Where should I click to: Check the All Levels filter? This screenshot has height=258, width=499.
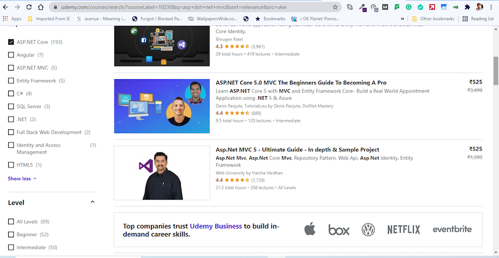click(x=11, y=222)
